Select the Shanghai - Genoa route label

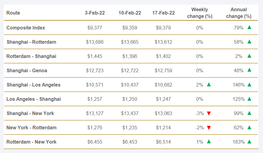pyautogui.click(x=27, y=70)
